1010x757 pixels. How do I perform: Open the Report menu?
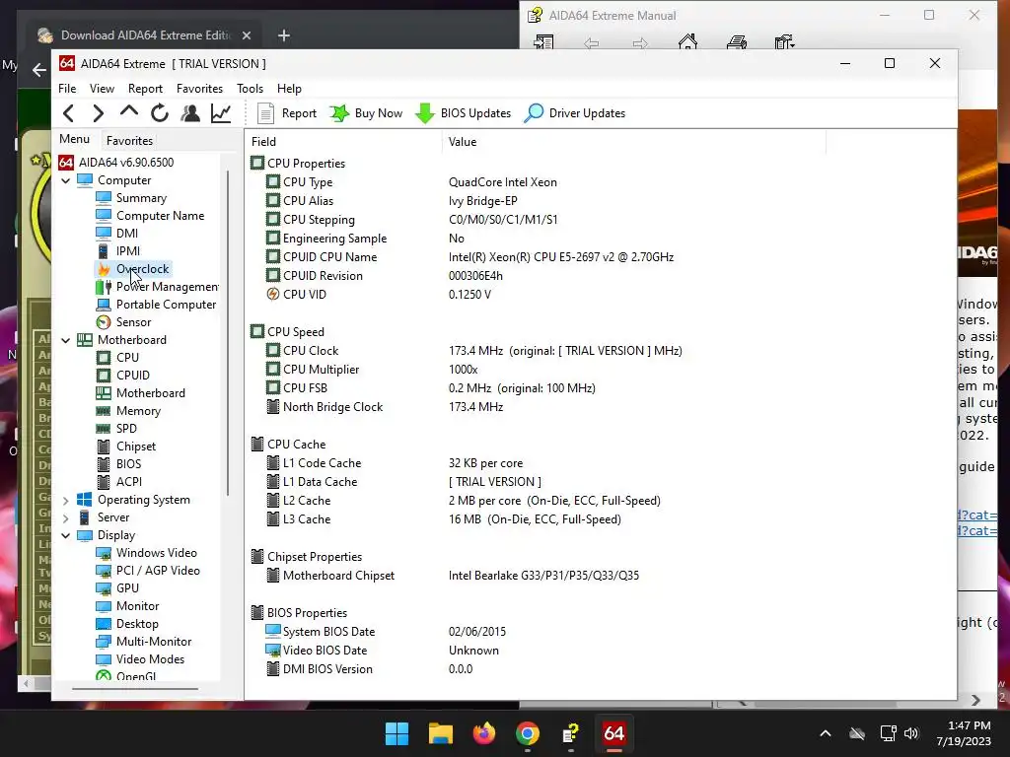[145, 88]
